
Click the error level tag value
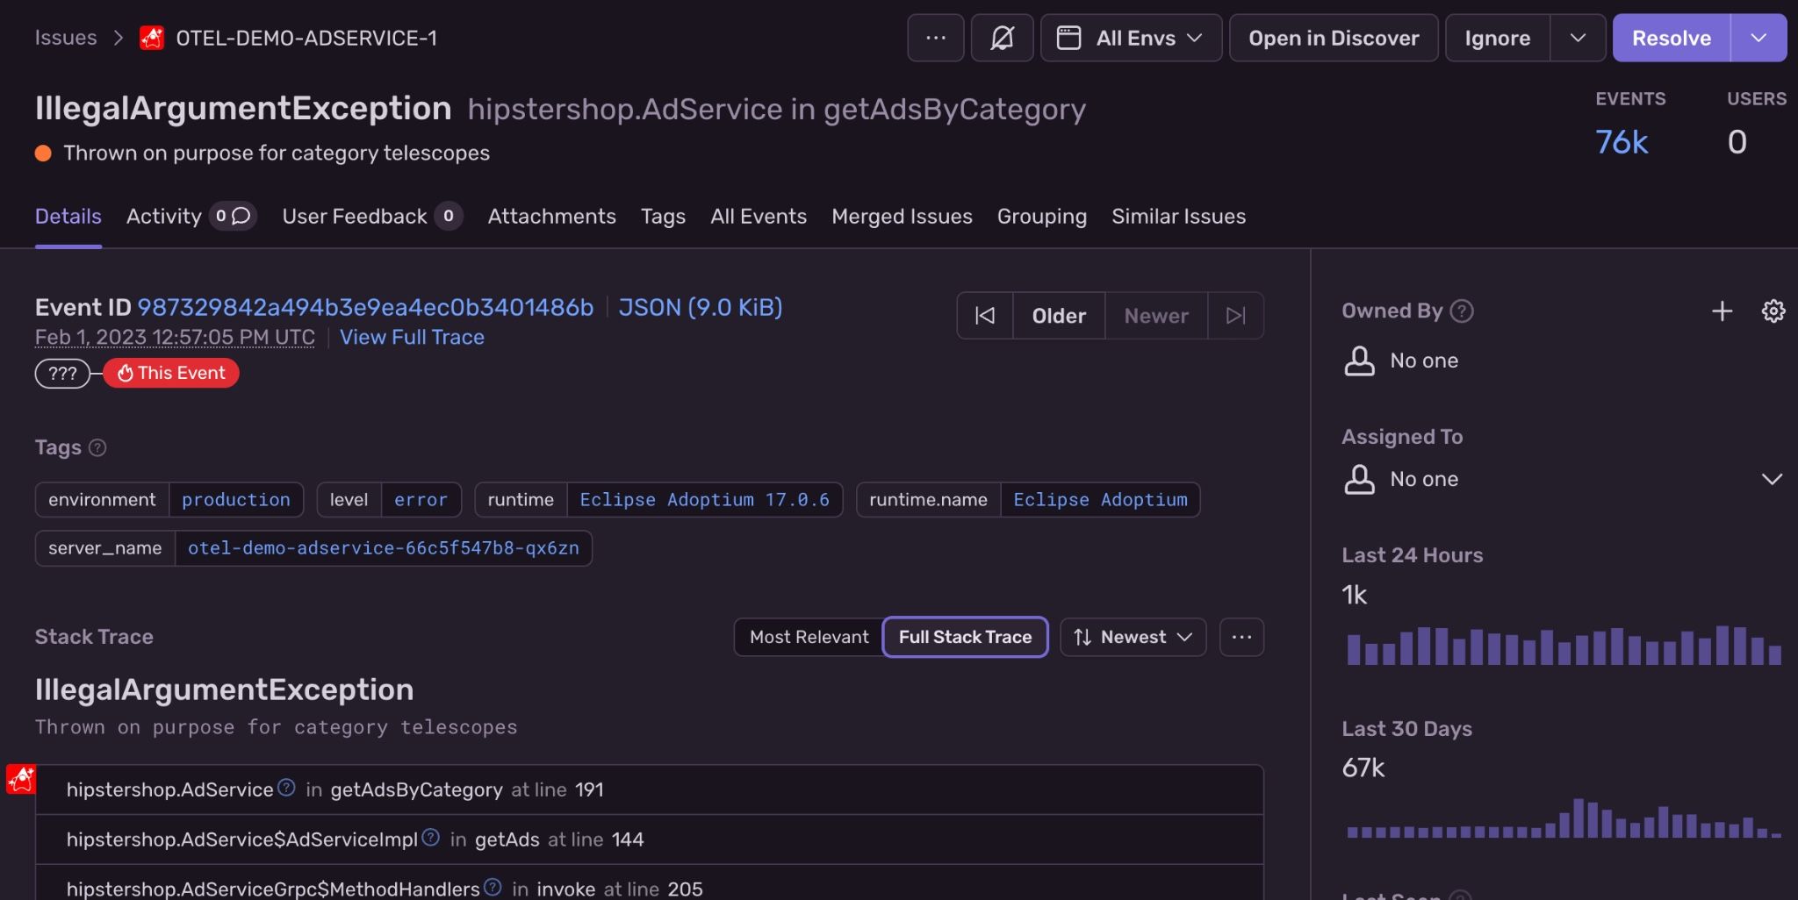(421, 499)
